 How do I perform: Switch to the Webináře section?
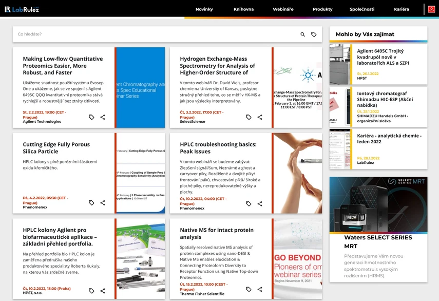click(x=283, y=9)
